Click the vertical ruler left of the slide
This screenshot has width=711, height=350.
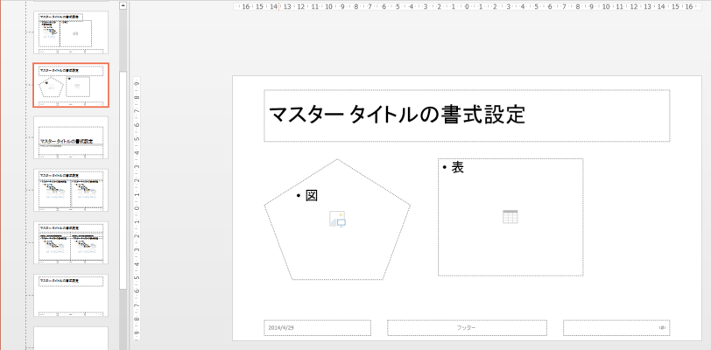137,208
